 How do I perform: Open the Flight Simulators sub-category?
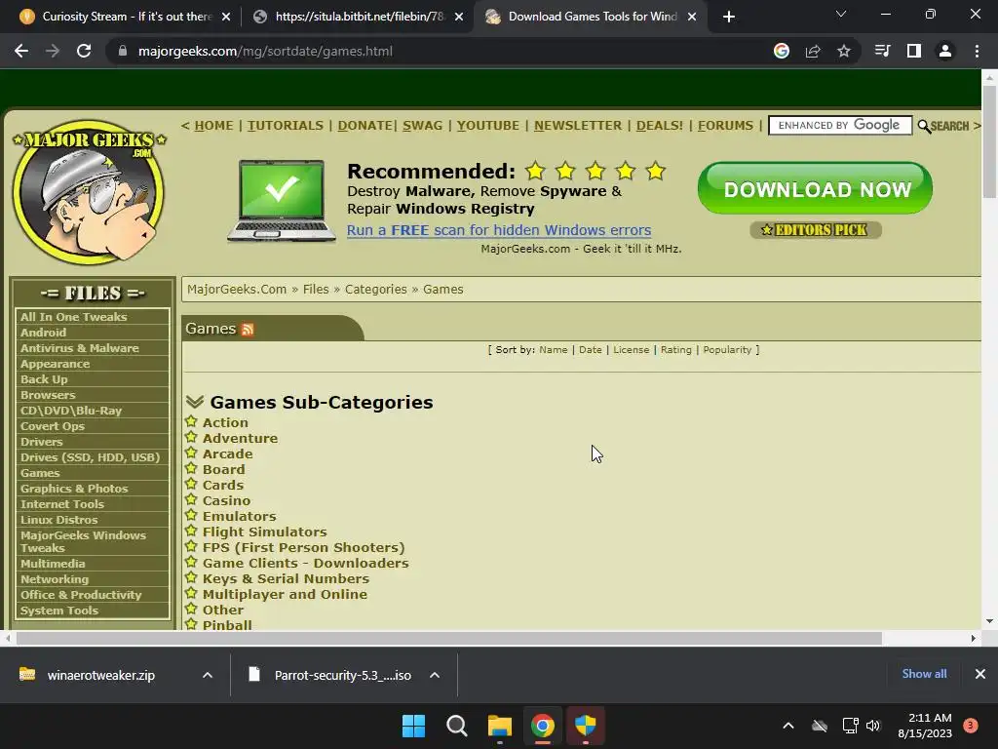[265, 532]
